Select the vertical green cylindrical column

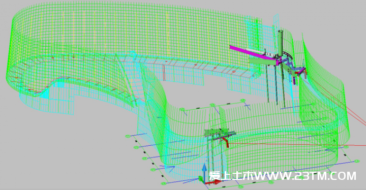click(x=280, y=43)
